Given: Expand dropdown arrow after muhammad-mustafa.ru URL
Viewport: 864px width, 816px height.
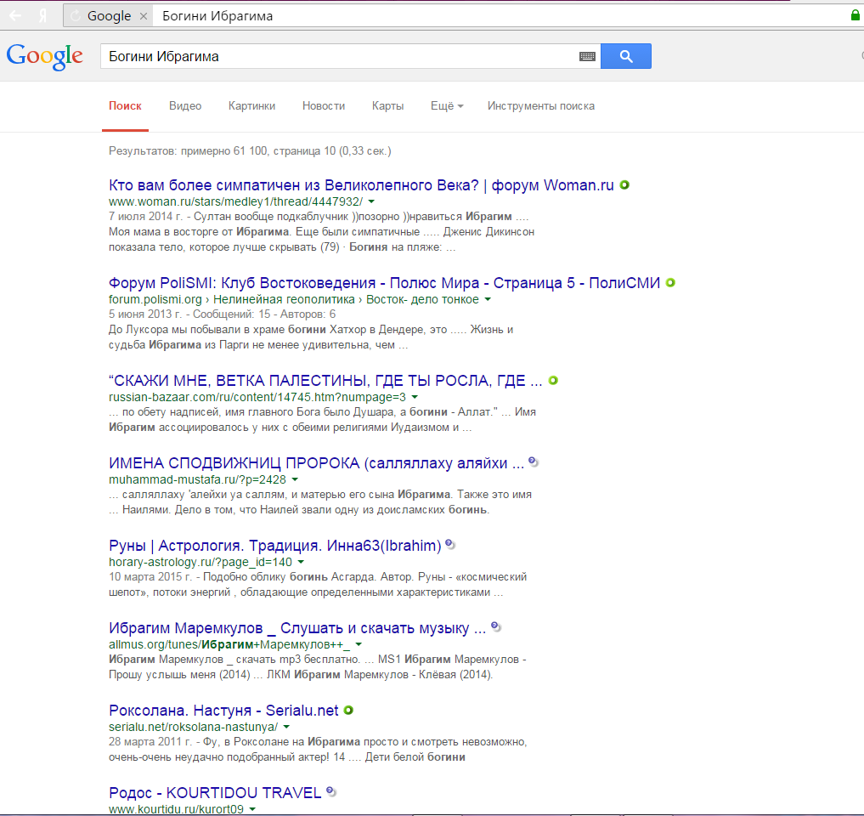Looking at the screenshot, I should point(295,479).
